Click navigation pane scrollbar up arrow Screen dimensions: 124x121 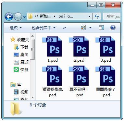coord(32,36)
